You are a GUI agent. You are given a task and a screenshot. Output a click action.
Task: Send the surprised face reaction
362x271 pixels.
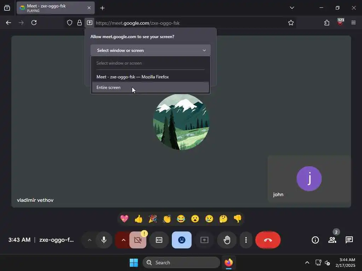(195, 218)
